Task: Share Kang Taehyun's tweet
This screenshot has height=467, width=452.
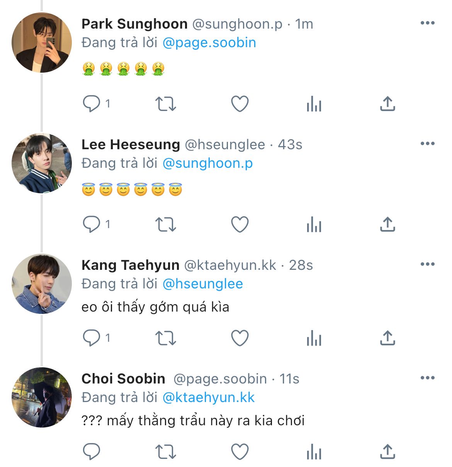Action: pyautogui.click(x=387, y=338)
